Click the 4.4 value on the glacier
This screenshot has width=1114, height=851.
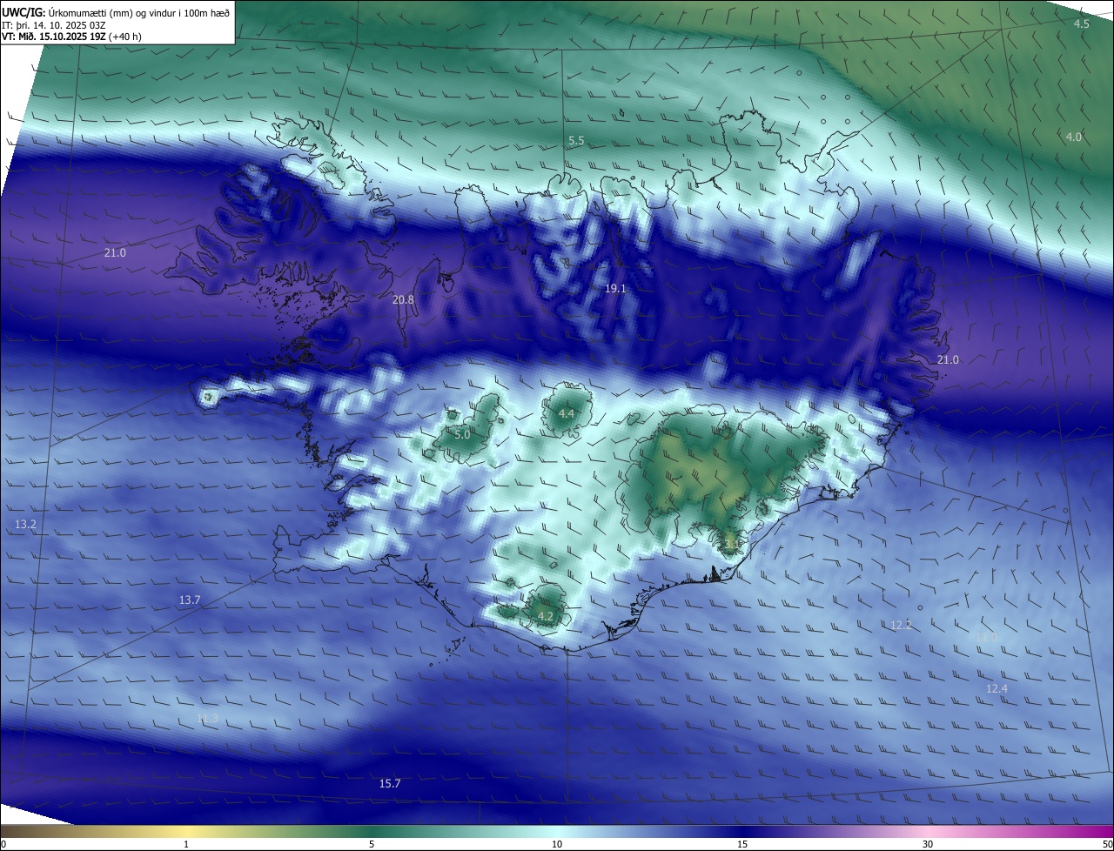(566, 413)
